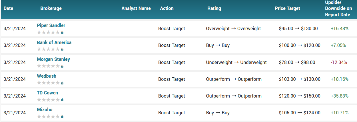Viewport: 357px width, 122px height.
Task: Open the Morgan Stanley brokerage link
Action: (53, 59)
